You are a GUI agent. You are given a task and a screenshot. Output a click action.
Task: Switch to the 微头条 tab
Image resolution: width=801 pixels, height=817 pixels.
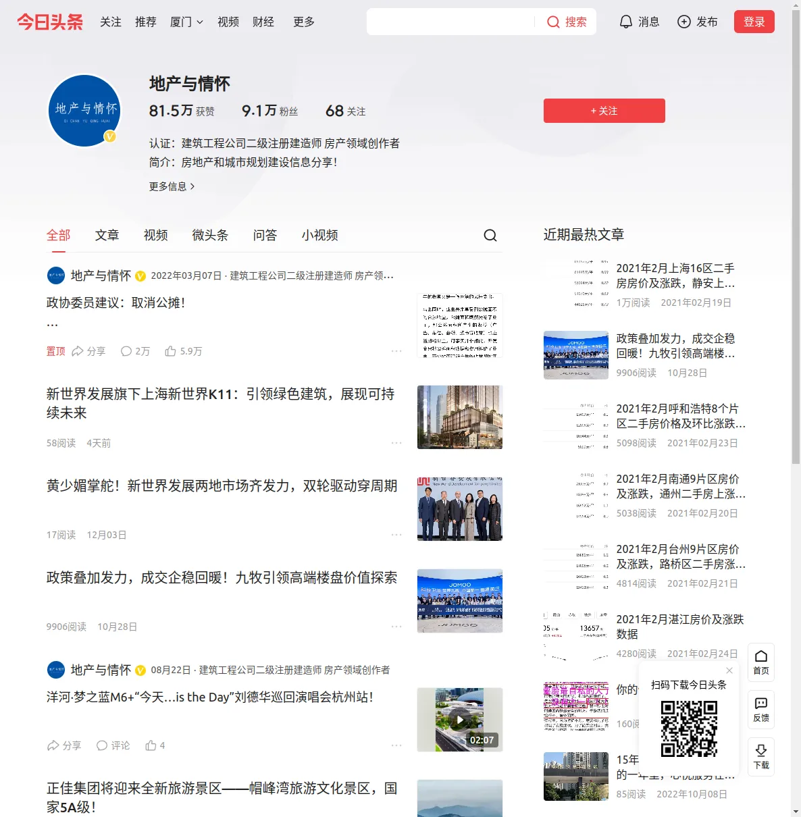click(x=210, y=235)
